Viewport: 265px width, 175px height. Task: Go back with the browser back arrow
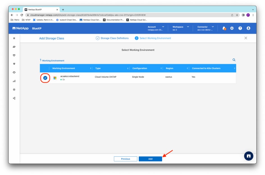coord(12,15)
